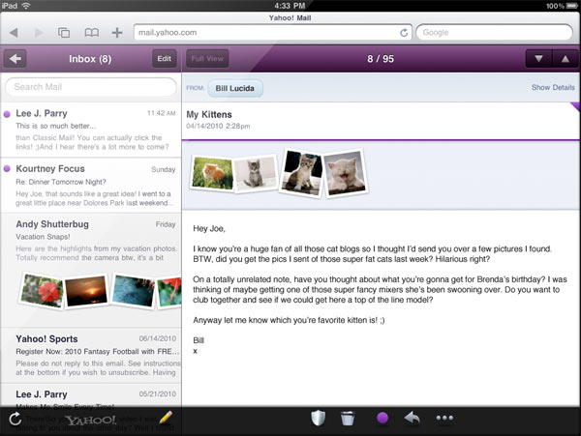Image resolution: width=581 pixels, height=436 pixels.
Task: Go back using Inbox back arrow
Action: pyautogui.click(x=15, y=59)
